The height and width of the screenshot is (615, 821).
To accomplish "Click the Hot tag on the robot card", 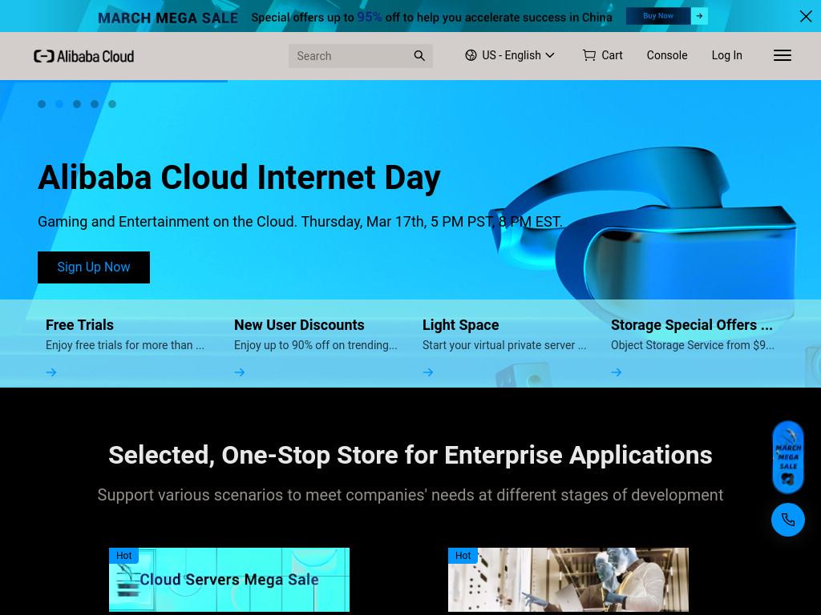I will [x=463, y=556].
